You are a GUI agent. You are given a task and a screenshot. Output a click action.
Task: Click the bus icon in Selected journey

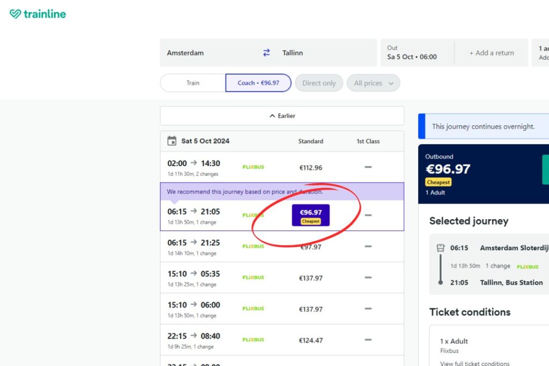pos(441,248)
